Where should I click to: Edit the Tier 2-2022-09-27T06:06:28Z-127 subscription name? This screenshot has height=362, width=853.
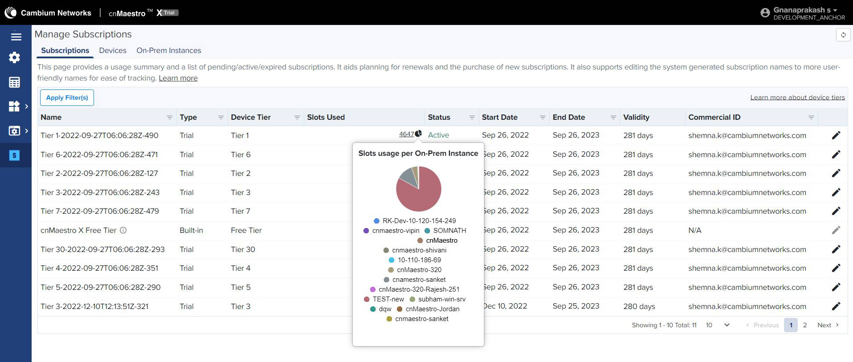836,173
